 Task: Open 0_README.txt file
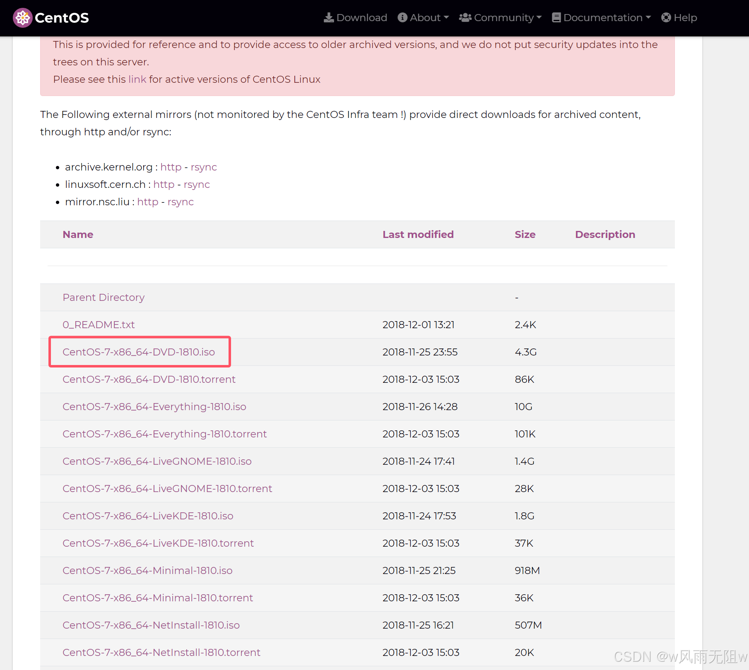pyautogui.click(x=99, y=324)
